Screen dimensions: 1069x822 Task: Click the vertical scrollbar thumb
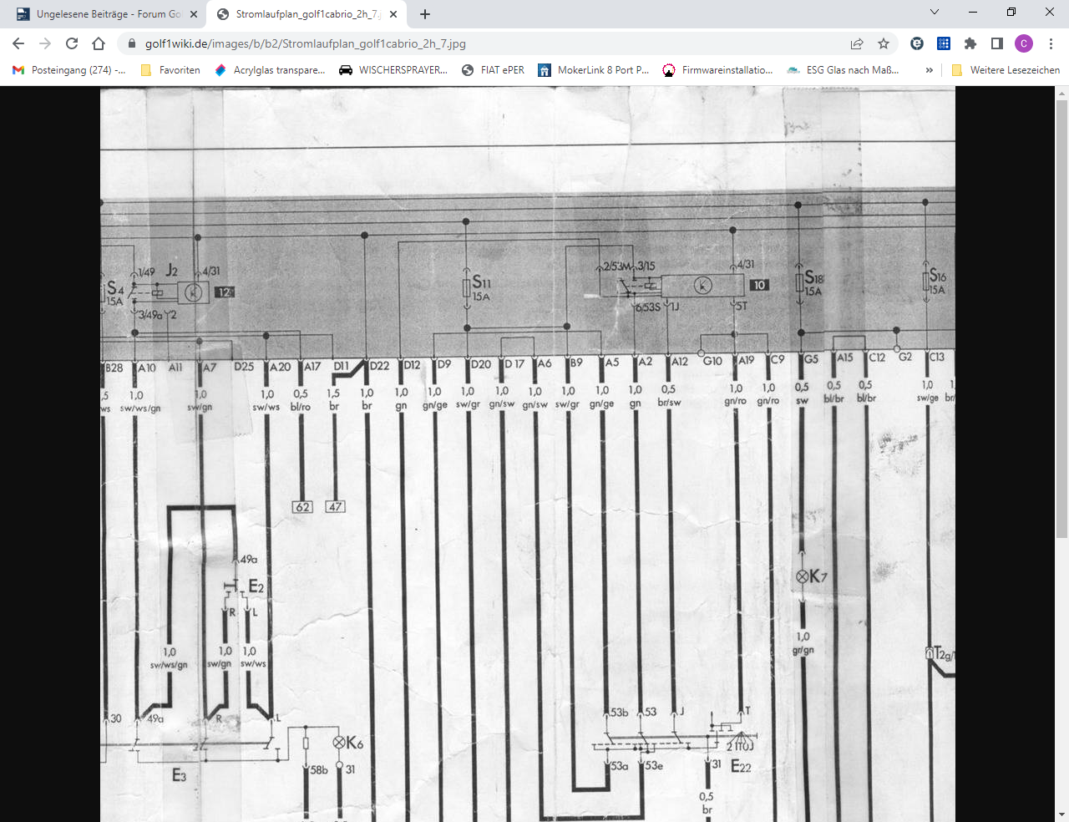coord(1061,317)
